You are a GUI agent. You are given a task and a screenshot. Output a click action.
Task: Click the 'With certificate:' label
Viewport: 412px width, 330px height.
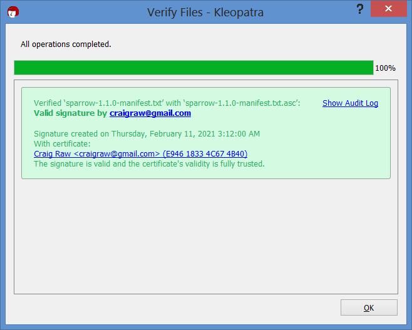pos(62,144)
